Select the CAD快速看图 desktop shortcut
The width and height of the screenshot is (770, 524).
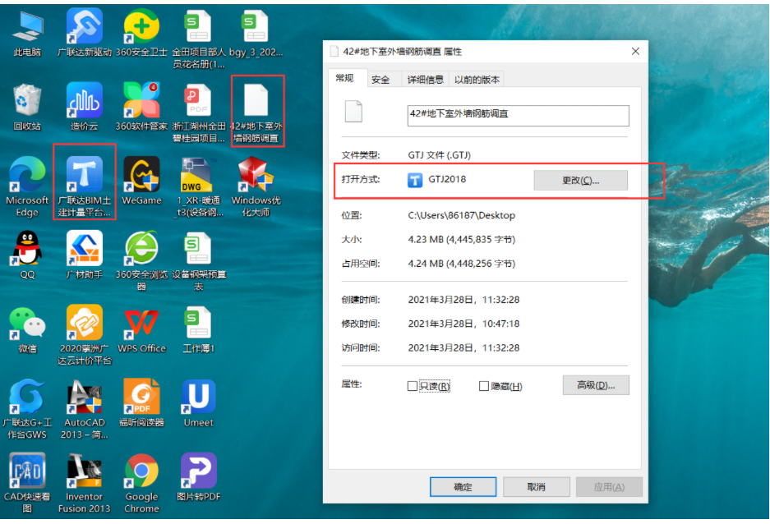[27, 483]
